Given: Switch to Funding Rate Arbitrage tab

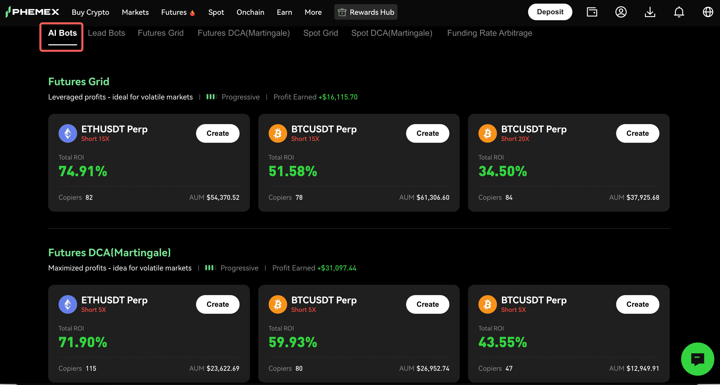Looking at the screenshot, I should tap(489, 33).
